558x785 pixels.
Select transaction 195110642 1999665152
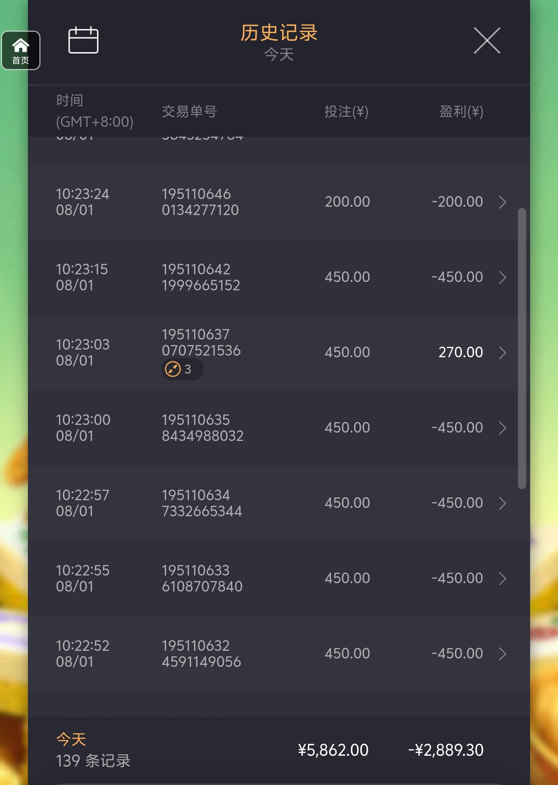point(201,277)
